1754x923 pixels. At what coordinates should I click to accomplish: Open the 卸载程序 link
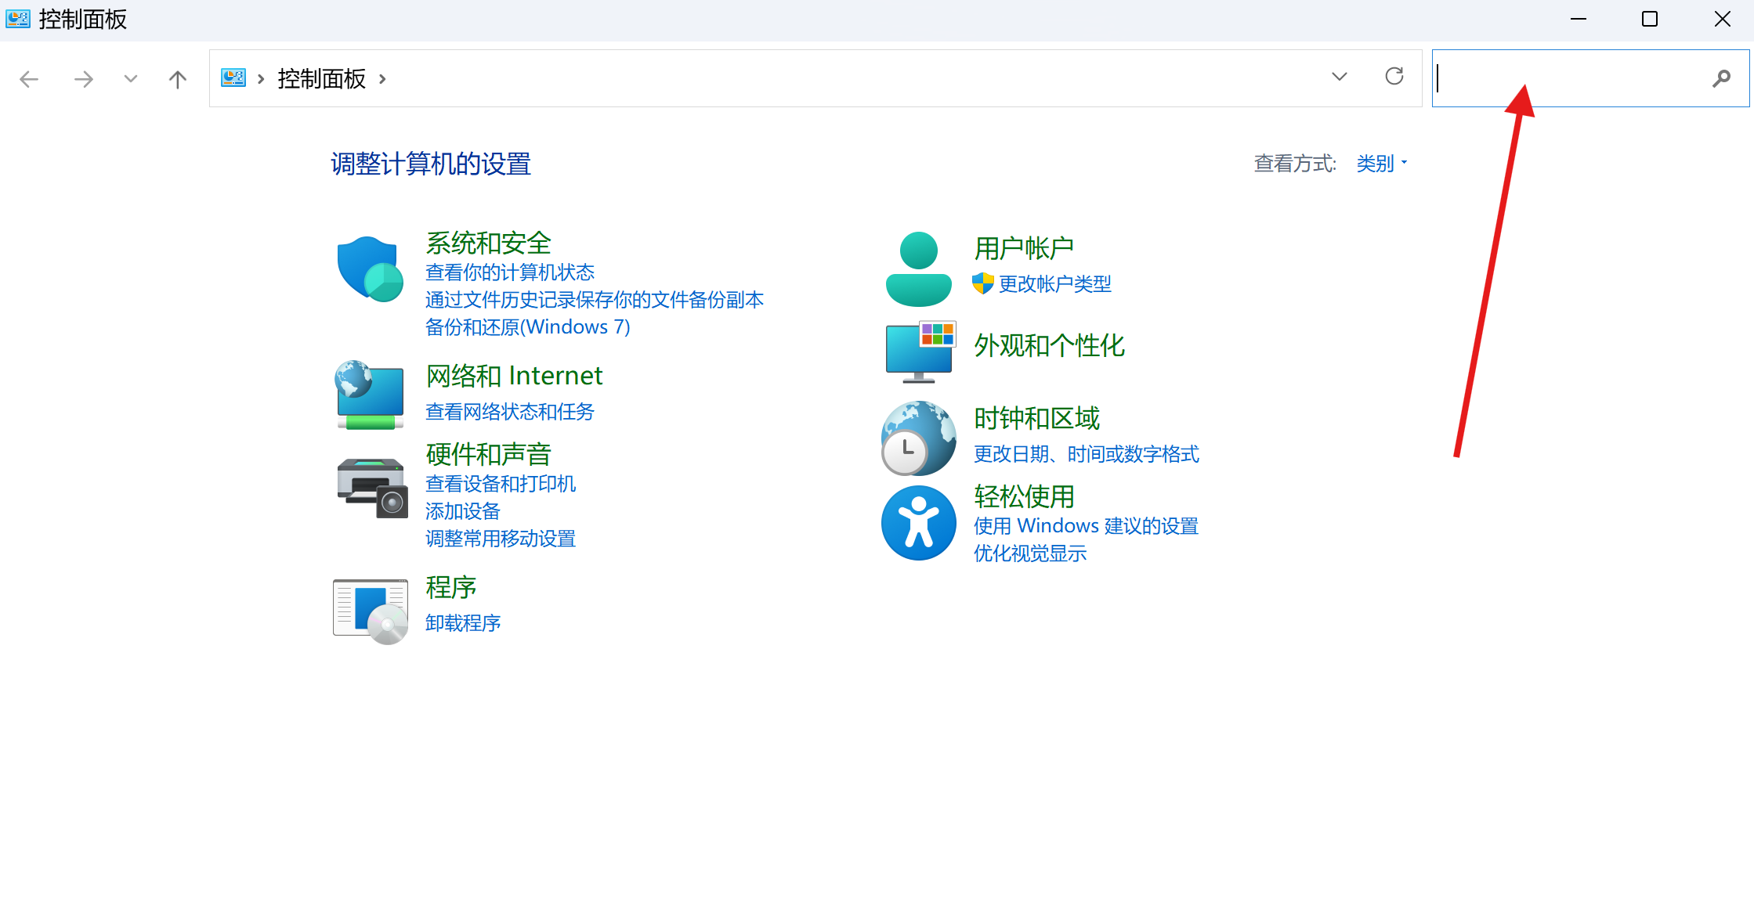coord(463,623)
